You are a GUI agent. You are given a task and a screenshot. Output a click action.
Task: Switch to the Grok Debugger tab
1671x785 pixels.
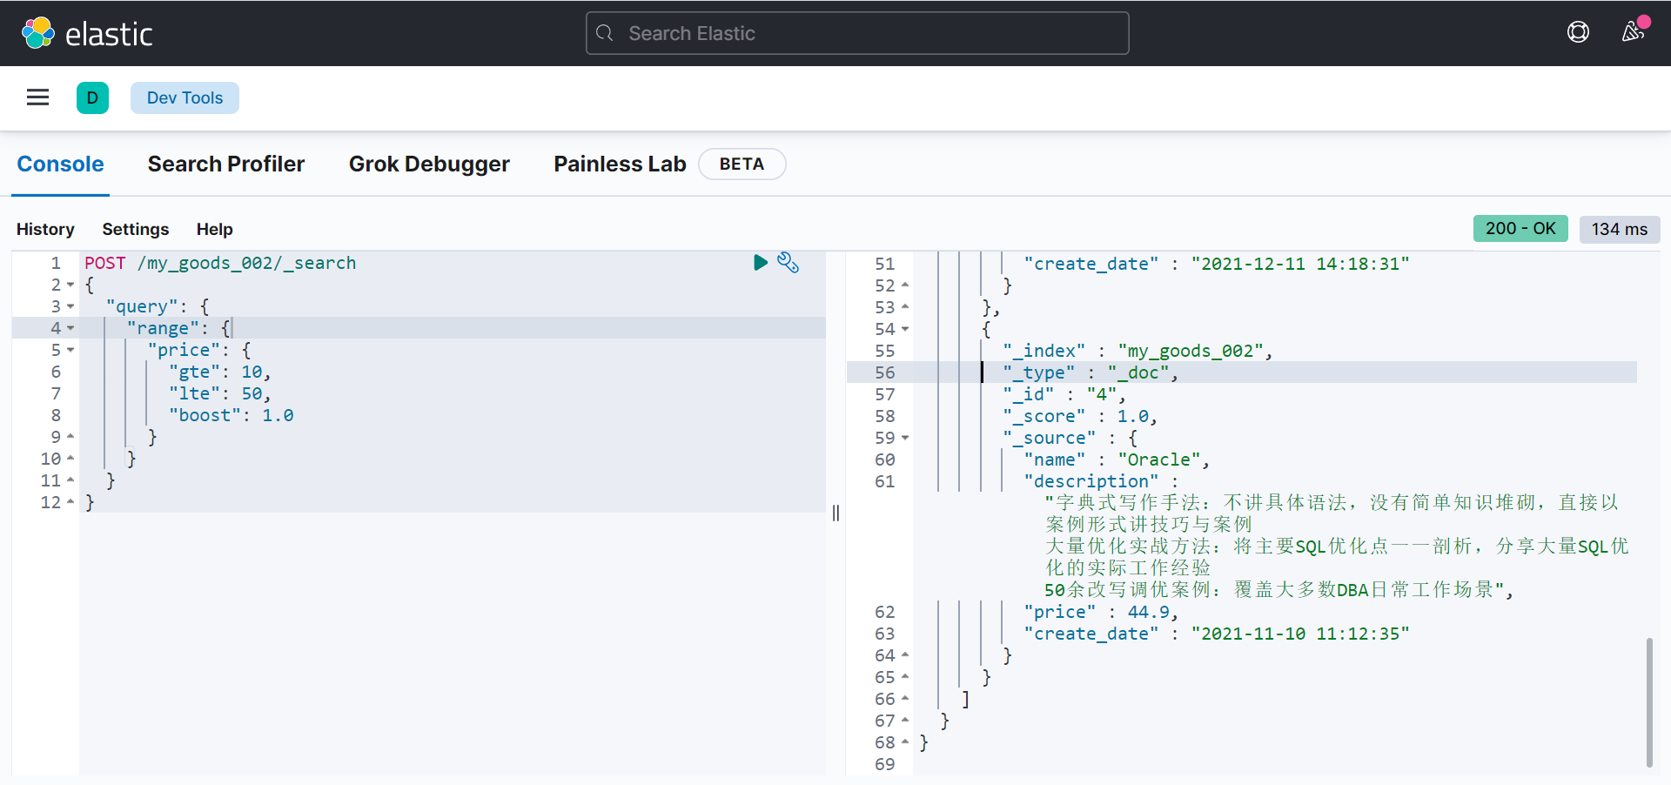[429, 164]
